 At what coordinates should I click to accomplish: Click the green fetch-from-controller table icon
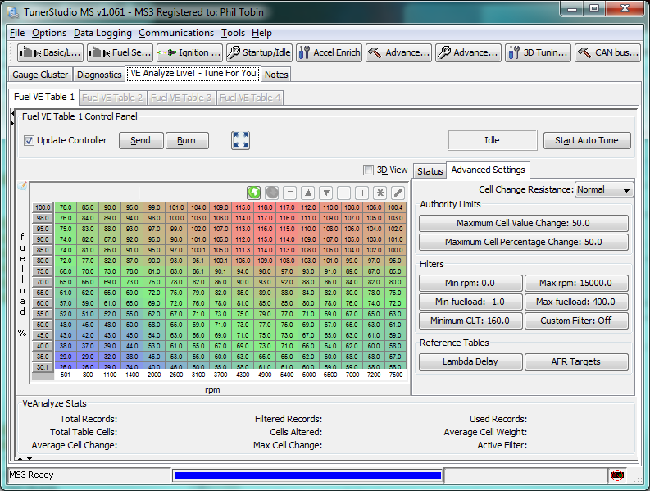click(254, 193)
